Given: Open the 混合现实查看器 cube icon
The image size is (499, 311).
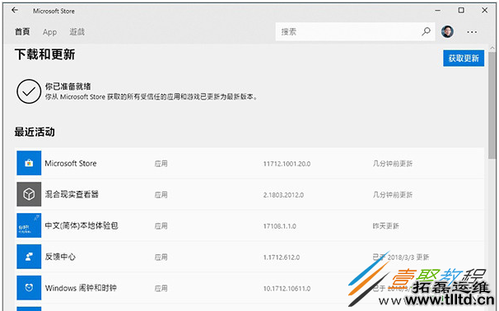Looking at the screenshot, I should [x=29, y=194].
